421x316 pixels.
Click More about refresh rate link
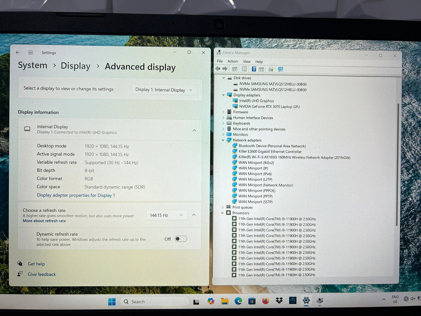pyautogui.click(x=44, y=221)
